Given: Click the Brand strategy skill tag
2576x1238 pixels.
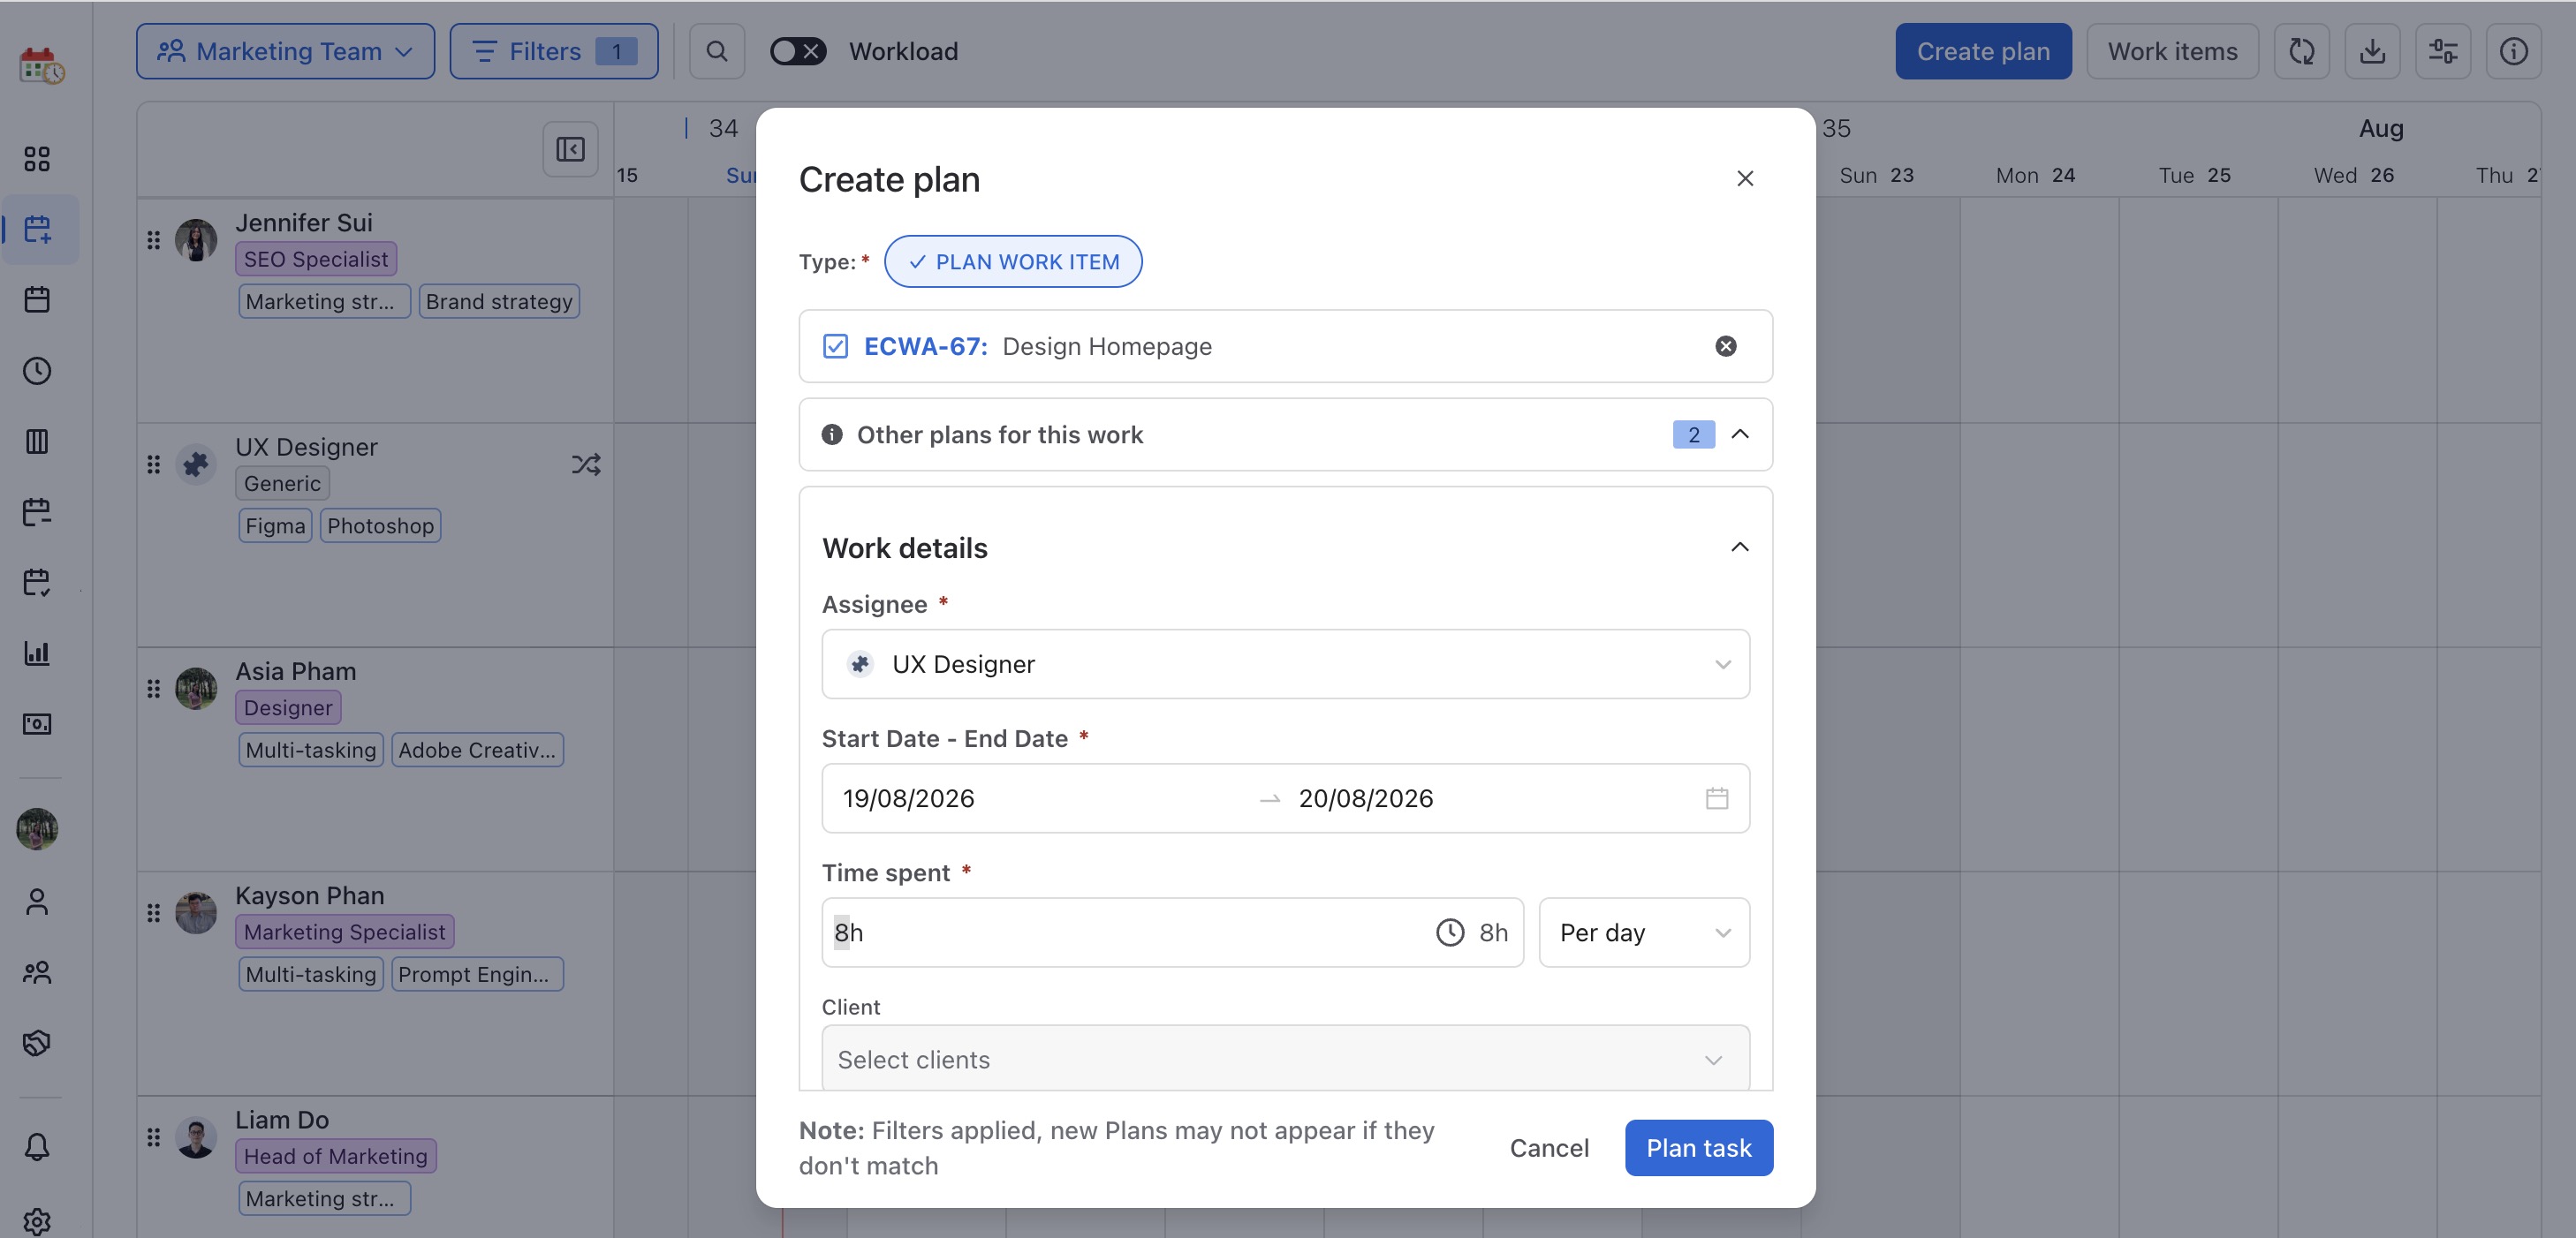Looking at the screenshot, I should pyautogui.click(x=499, y=302).
